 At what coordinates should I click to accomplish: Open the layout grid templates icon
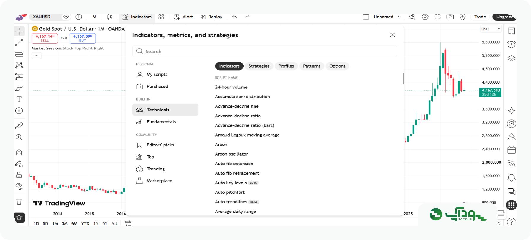(x=161, y=17)
